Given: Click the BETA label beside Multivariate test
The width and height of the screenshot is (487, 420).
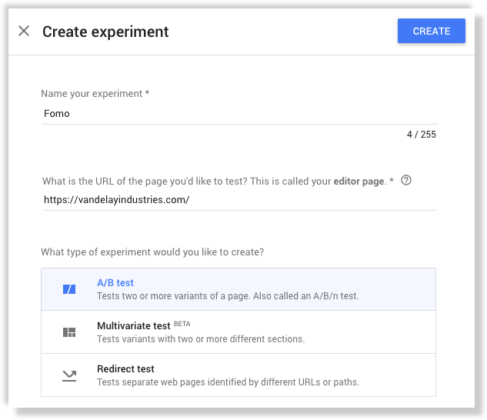Looking at the screenshot, I should [182, 324].
